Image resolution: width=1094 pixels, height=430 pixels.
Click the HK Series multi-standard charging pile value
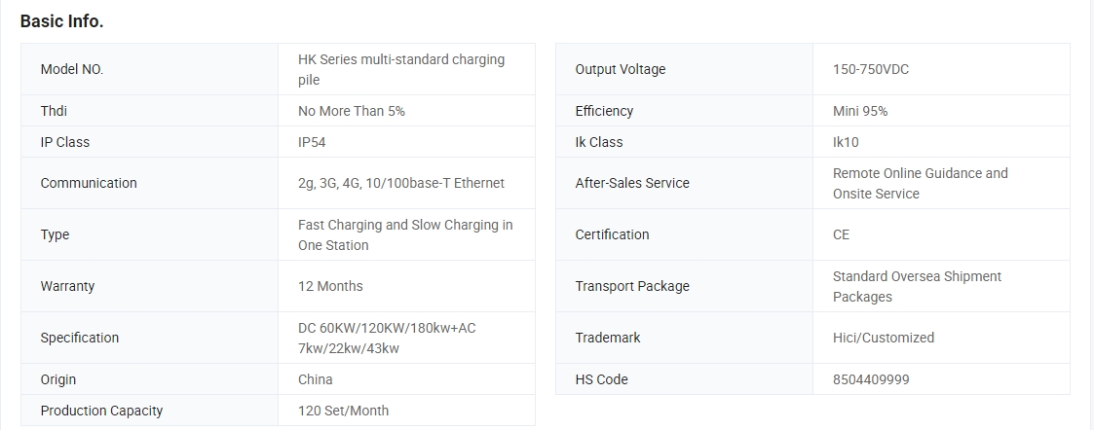click(401, 70)
